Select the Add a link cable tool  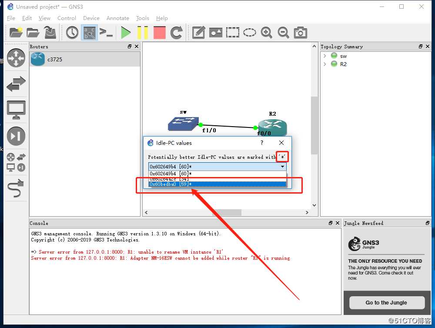(x=16, y=188)
